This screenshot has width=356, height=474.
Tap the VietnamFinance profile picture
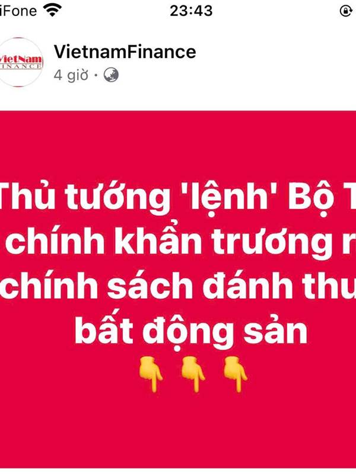pyautogui.click(x=20, y=62)
